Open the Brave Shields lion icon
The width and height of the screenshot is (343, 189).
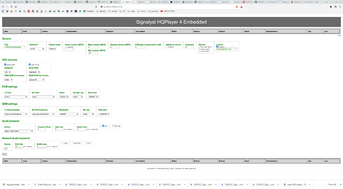pyautogui.click(x=237, y=7)
